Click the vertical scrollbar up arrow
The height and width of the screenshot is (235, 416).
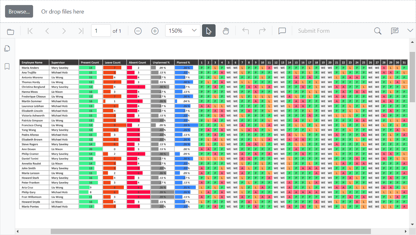click(413, 42)
